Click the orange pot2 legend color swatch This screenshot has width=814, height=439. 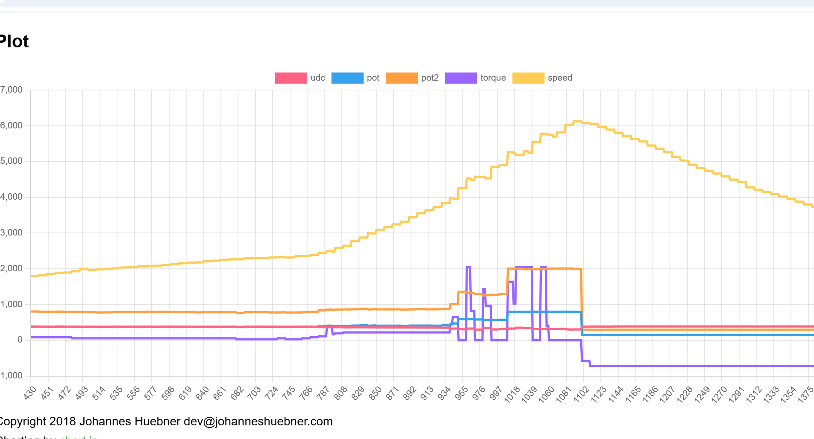coord(401,78)
